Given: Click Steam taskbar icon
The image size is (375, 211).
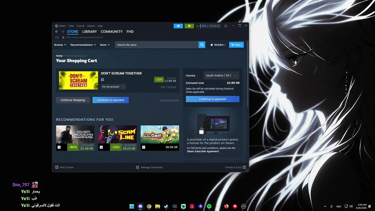Looking at the screenshot, I should tap(166, 206).
